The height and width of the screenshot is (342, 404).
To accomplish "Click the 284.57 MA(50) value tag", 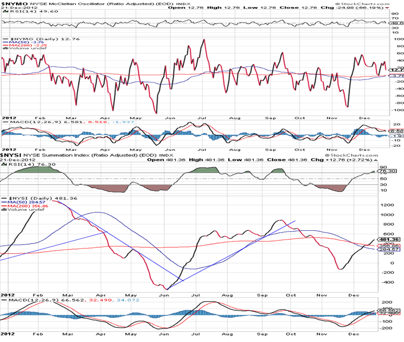I will point(384,250).
